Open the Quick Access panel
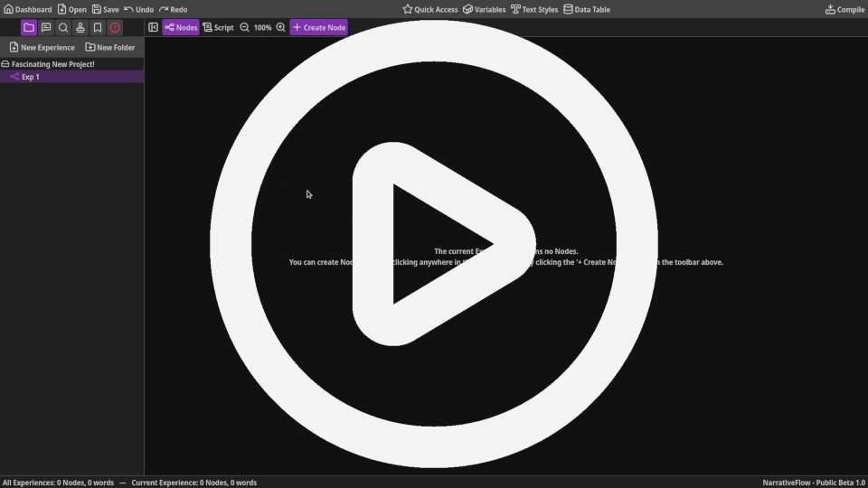The image size is (868, 488). [x=430, y=9]
